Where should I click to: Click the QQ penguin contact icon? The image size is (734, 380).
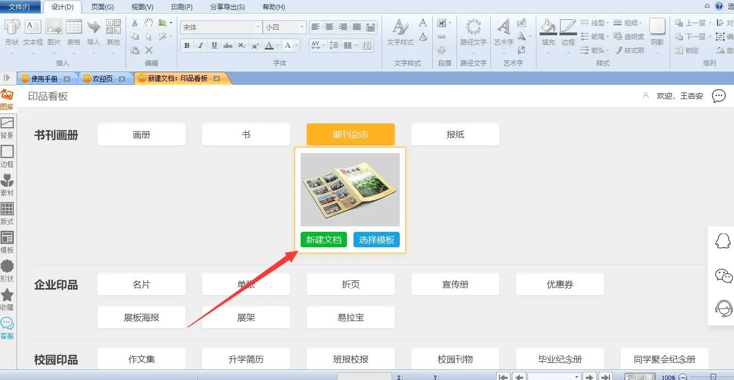click(x=722, y=241)
